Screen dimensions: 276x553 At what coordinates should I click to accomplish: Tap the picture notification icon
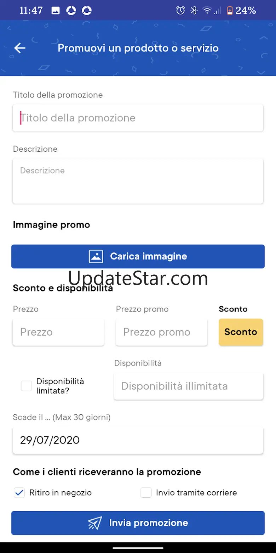[56, 11]
